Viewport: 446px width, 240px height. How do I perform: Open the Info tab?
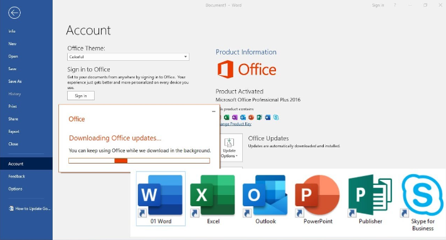coord(12,31)
